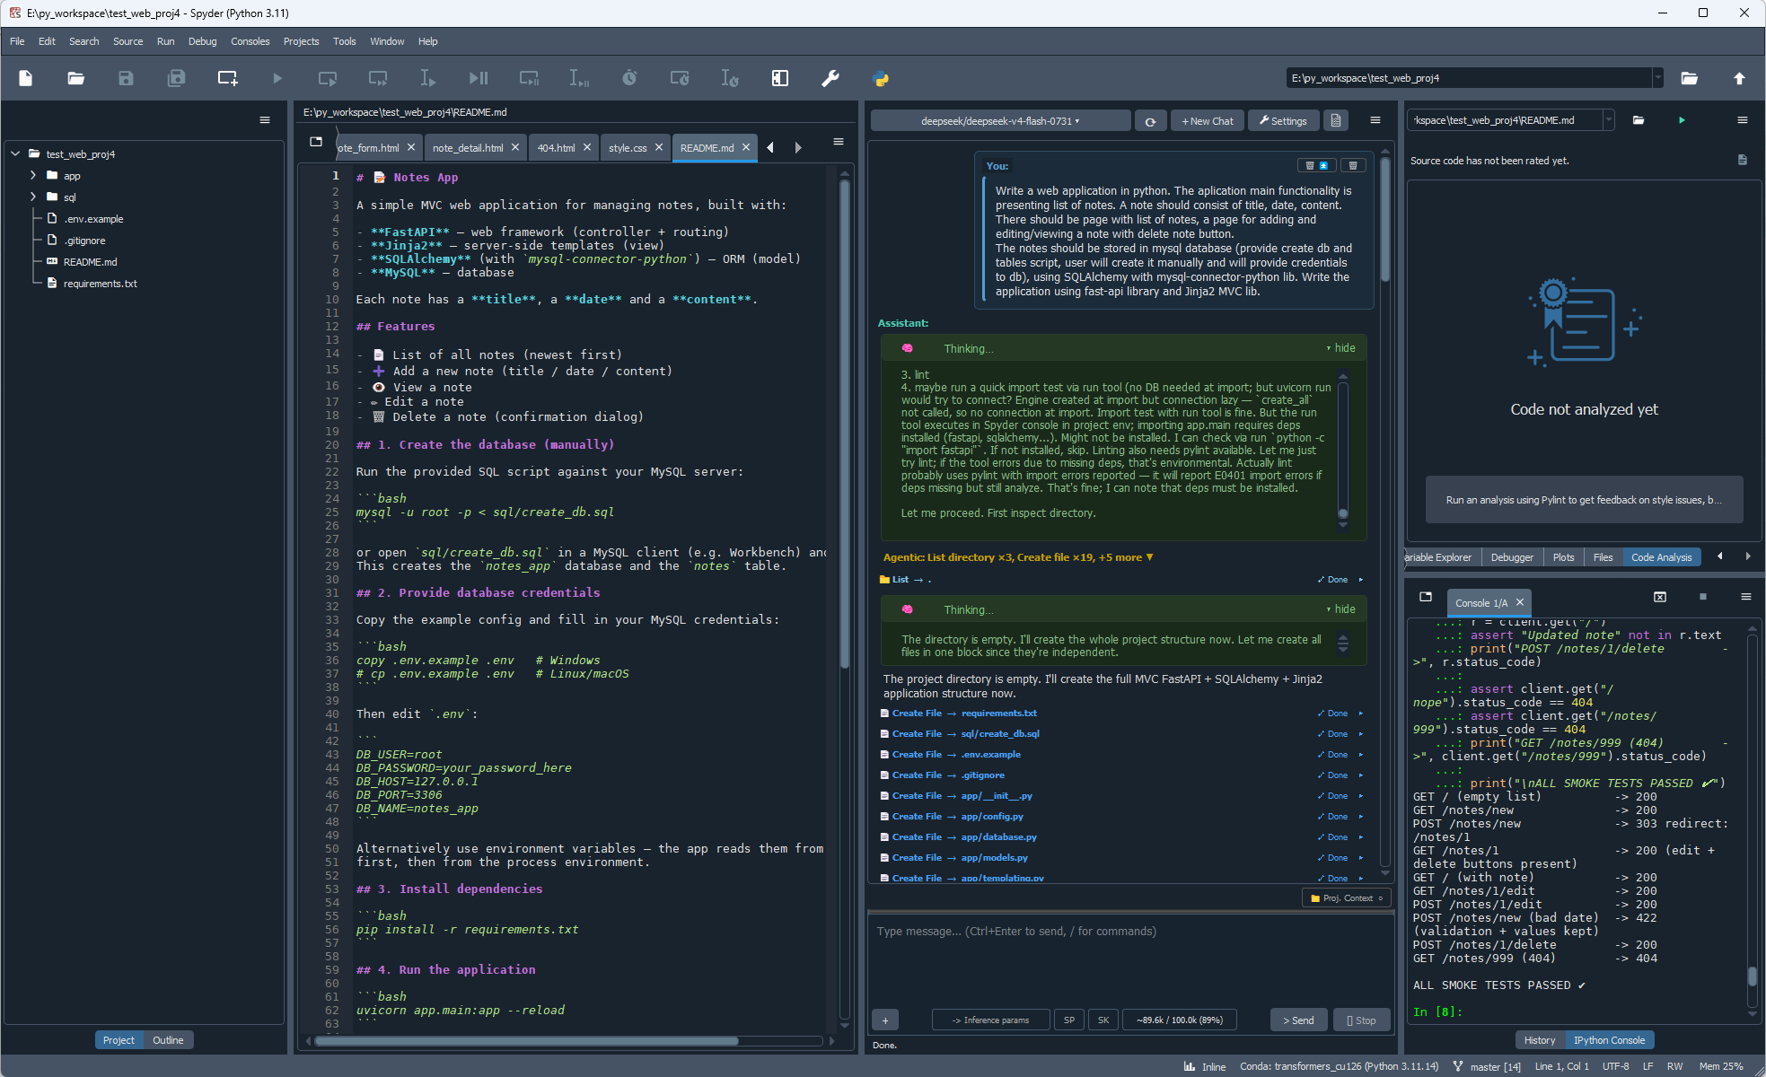1766x1077 pixels.
Task: Debug the current cell
Action: pos(530,78)
